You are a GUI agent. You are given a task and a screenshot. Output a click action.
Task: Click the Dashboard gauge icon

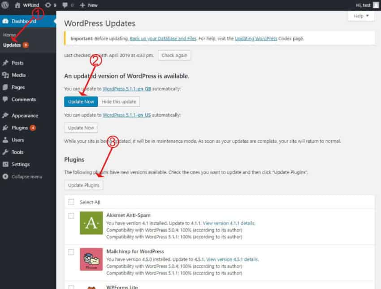[5, 21]
